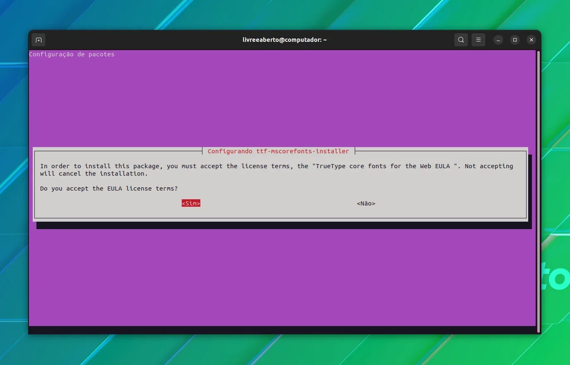Click the Configurando ttf-mscorefonts-installer dialog title
The width and height of the screenshot is (570, 365).
coord(278,151)
